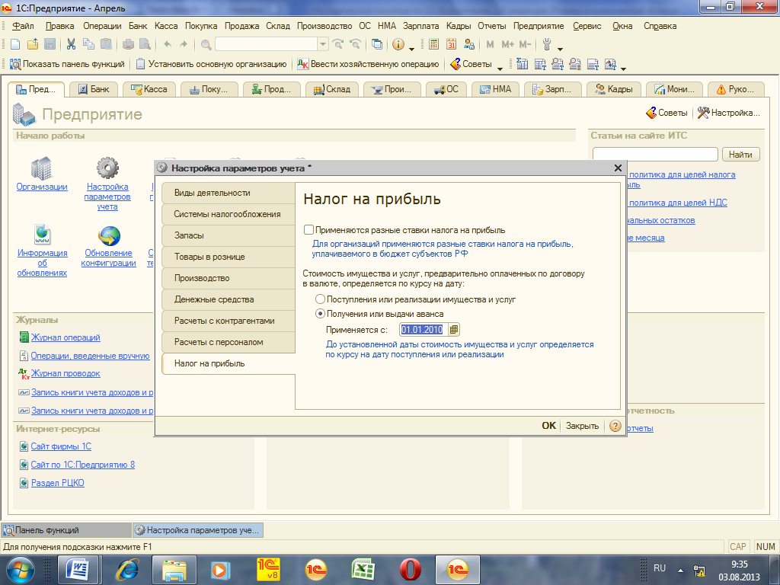Open the Производство menu
This screenshot has width=780, height=585.
pyautogui.click(x=324, y=26)
